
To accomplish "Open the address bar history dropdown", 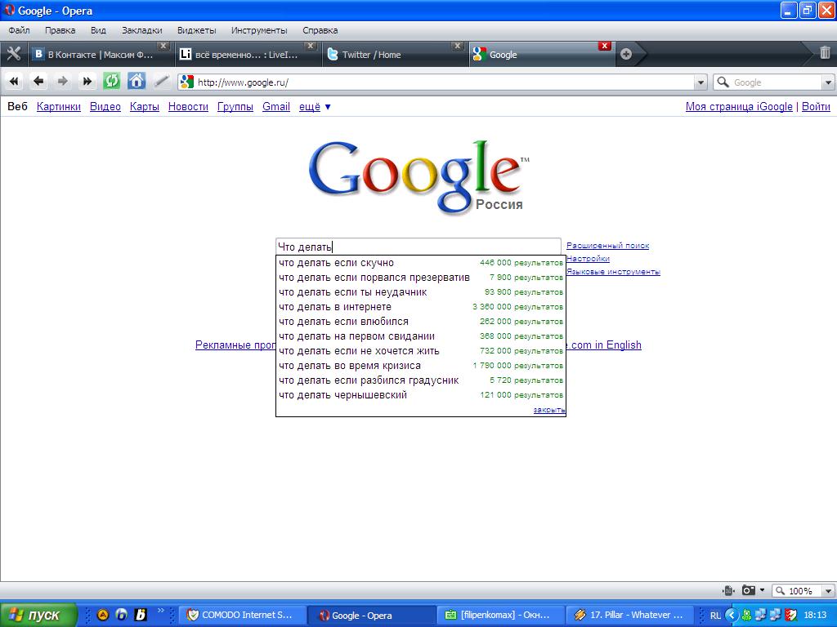I will (700, 82).
